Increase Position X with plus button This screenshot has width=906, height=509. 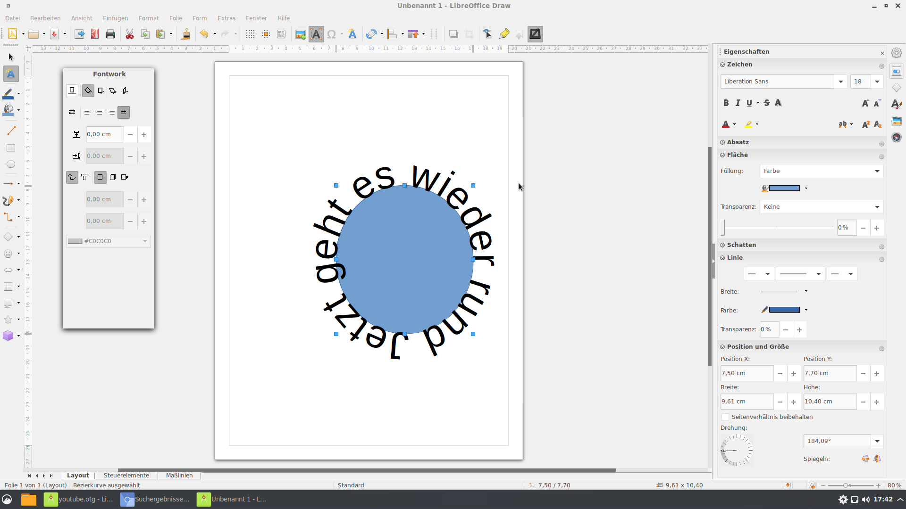(794, 373)
